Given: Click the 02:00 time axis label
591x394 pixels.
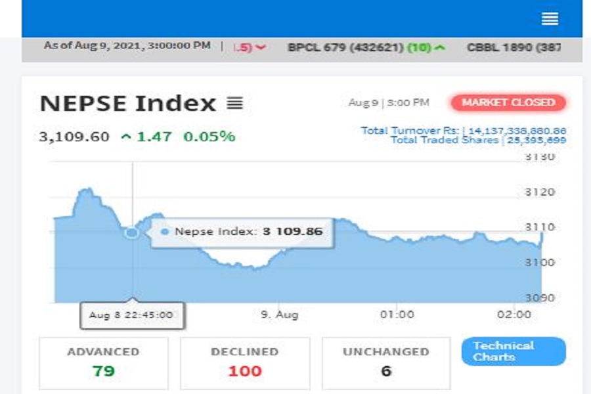Looking at the screenshot, I should [514, 315].
